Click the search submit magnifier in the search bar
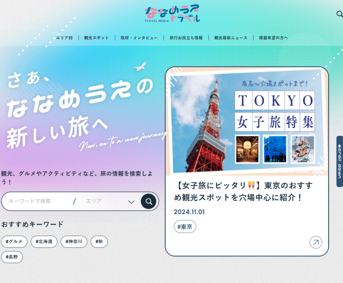 [x=148, y=201]
